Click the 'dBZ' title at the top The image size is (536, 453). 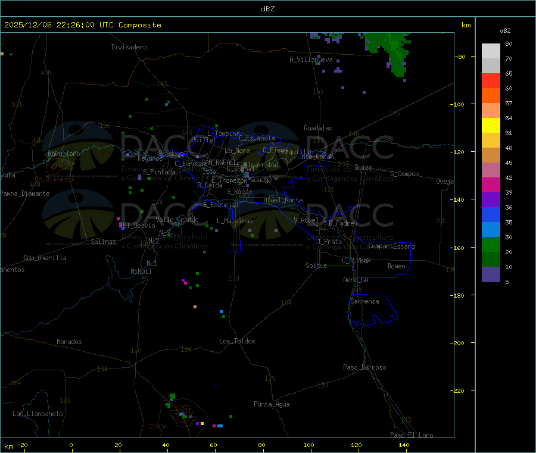[x=267, y=9]
